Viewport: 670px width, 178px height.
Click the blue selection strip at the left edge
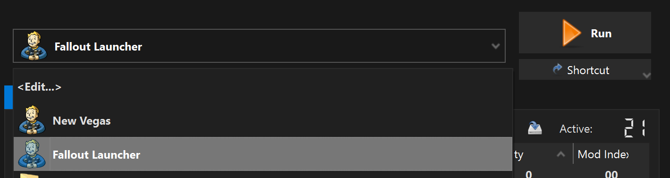click(8, 97)
